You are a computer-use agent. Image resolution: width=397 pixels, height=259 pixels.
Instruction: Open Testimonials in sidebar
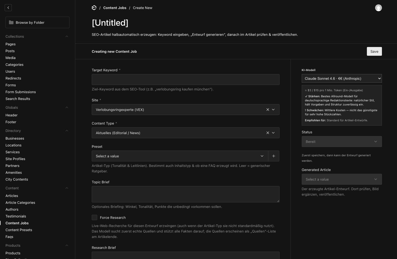pyautogui.click(x=16, y=216)
